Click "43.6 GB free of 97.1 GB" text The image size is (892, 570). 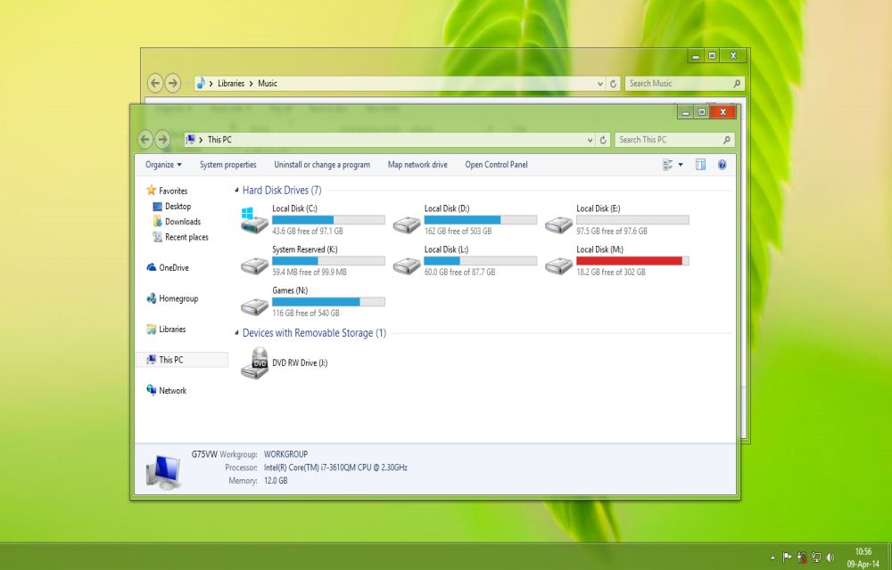click(308, 231)
